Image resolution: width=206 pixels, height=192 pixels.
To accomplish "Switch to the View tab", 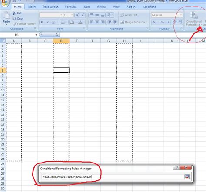I will pyautogui.click(x=116, y=7).
